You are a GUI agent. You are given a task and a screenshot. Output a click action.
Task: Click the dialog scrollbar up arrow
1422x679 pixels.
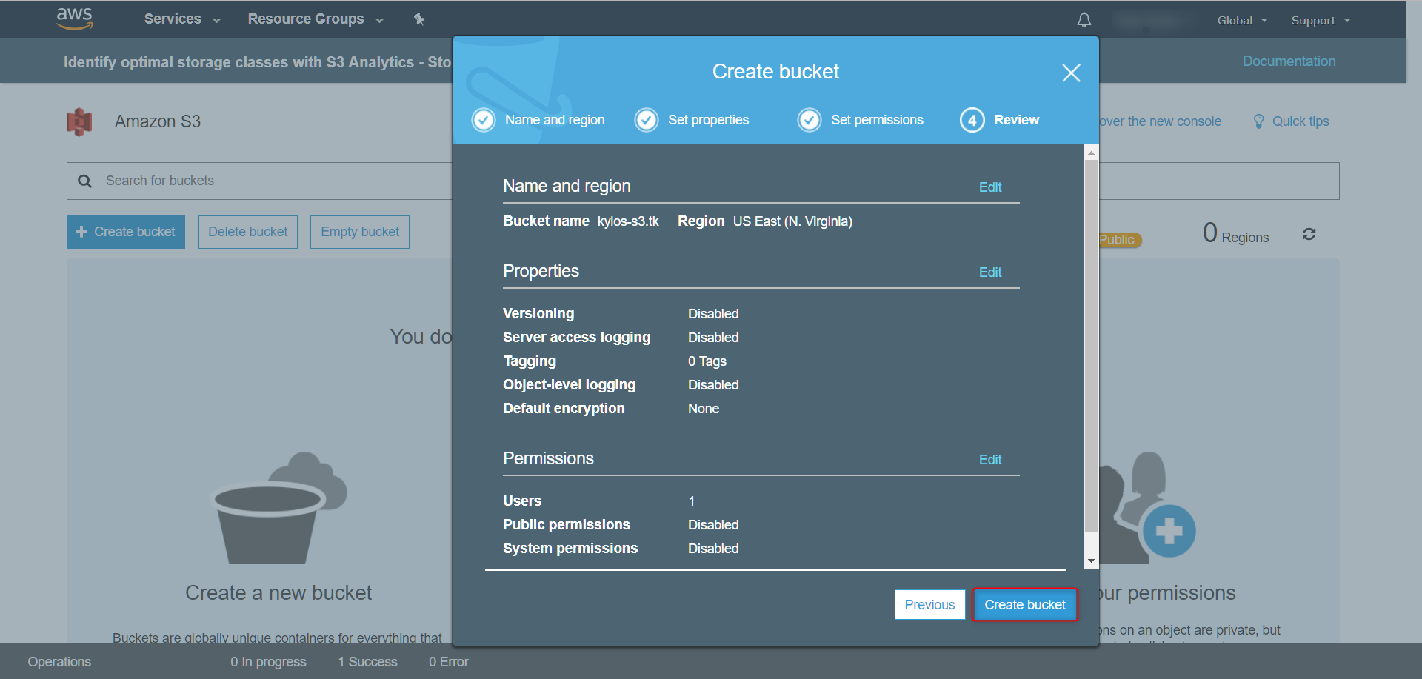pyautogui.click(x=1091, y=153)
